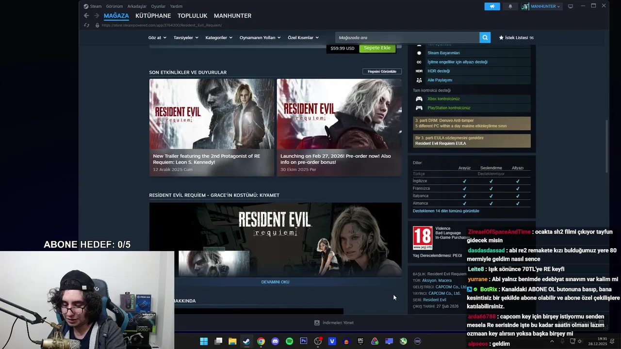Click the PlayStation controller icon
This screenshot has height=349, width=621.
click(419, 108)
